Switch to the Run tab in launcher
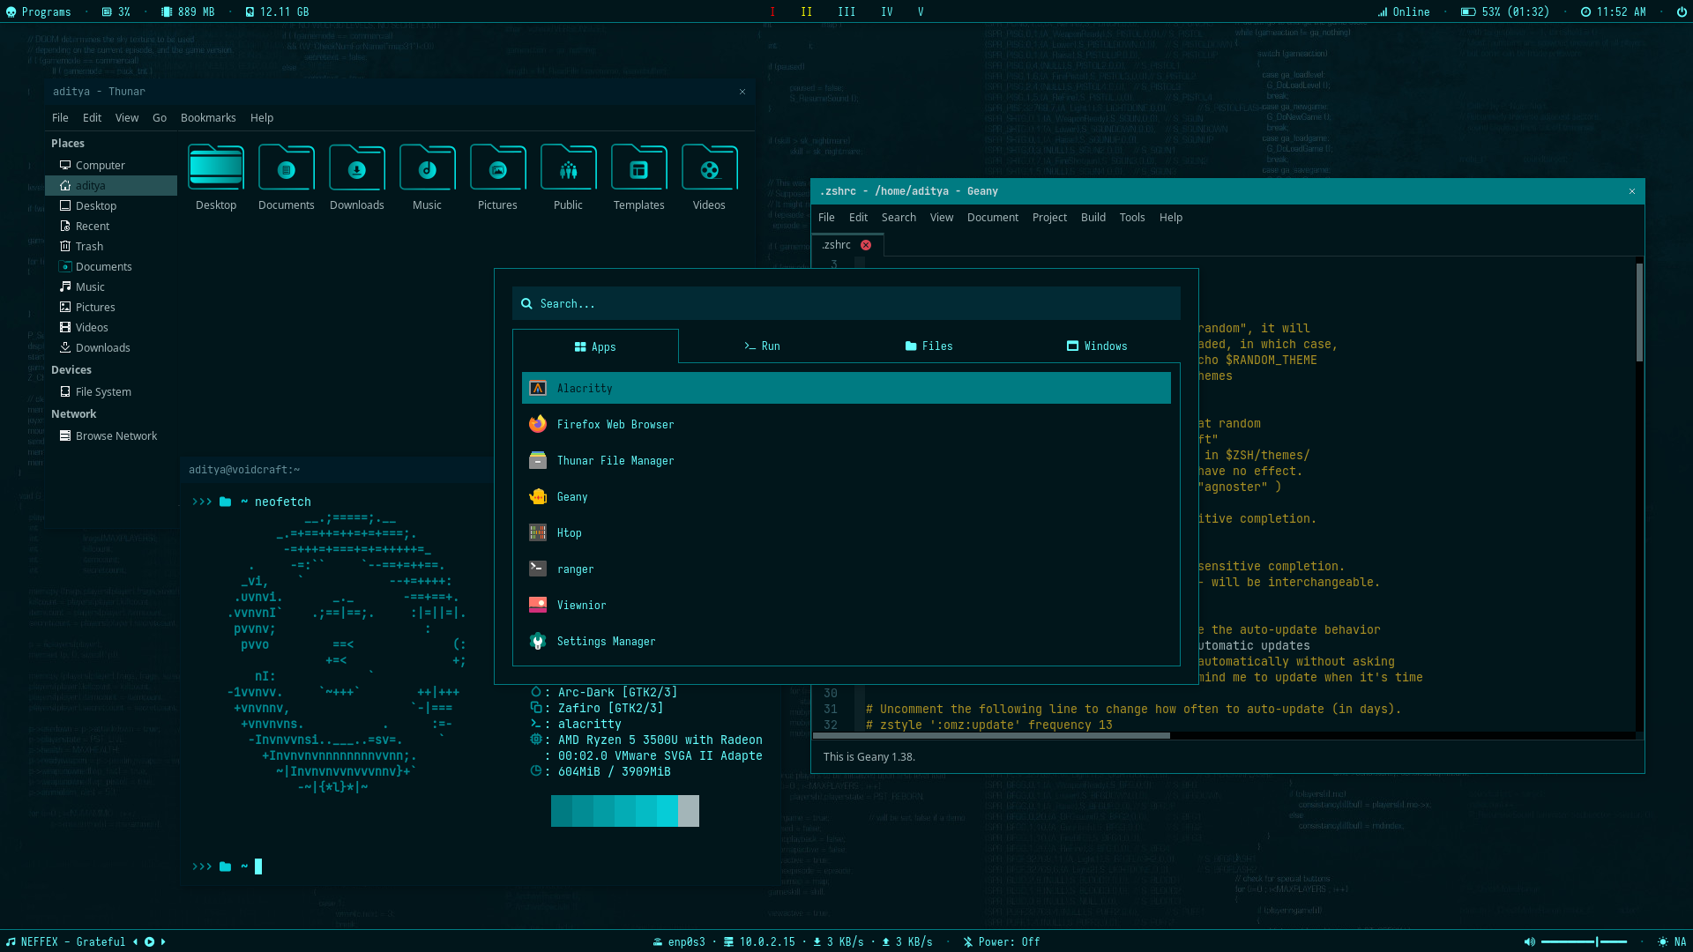Screen dimensions: 1693x952 click(762, 346)
